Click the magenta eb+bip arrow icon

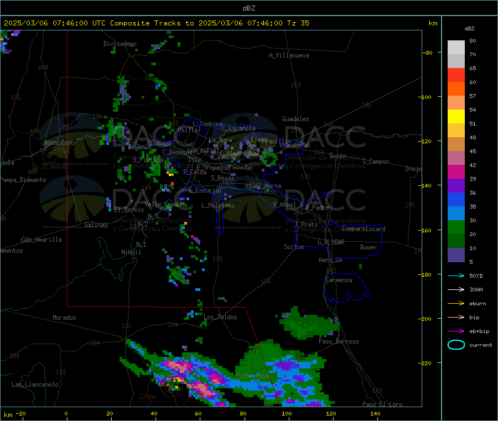pyautogui.click(x=456, y=331)
